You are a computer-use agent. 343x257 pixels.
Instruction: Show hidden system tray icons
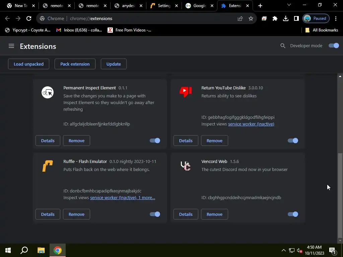(283, 250)
